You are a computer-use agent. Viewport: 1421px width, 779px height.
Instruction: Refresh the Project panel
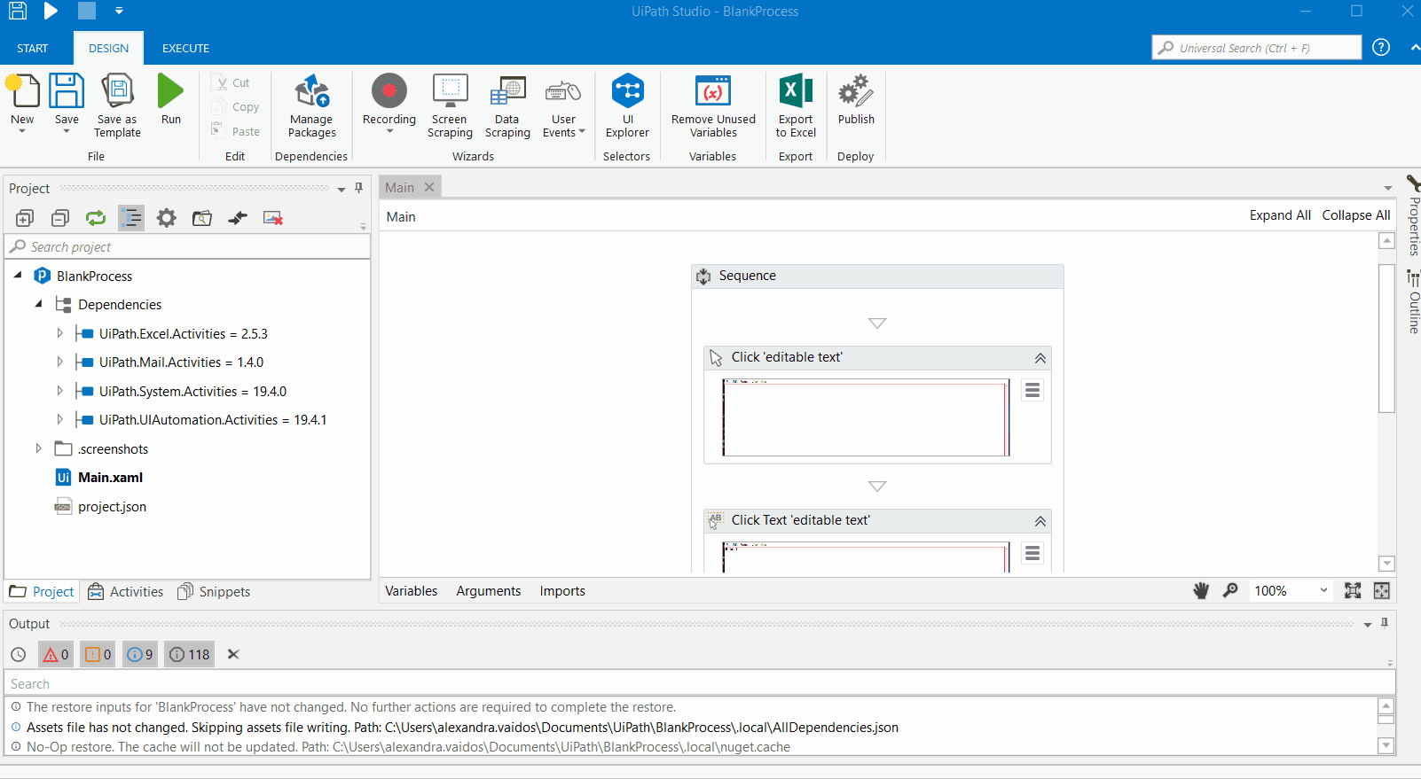96,218
